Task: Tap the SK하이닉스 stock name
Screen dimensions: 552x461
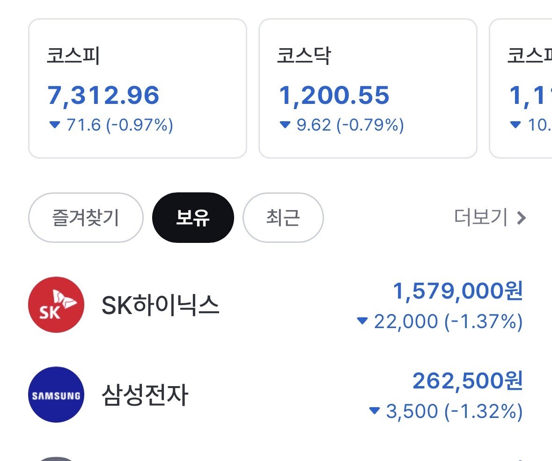Action: pyautogui.click(x=160, y=305)
